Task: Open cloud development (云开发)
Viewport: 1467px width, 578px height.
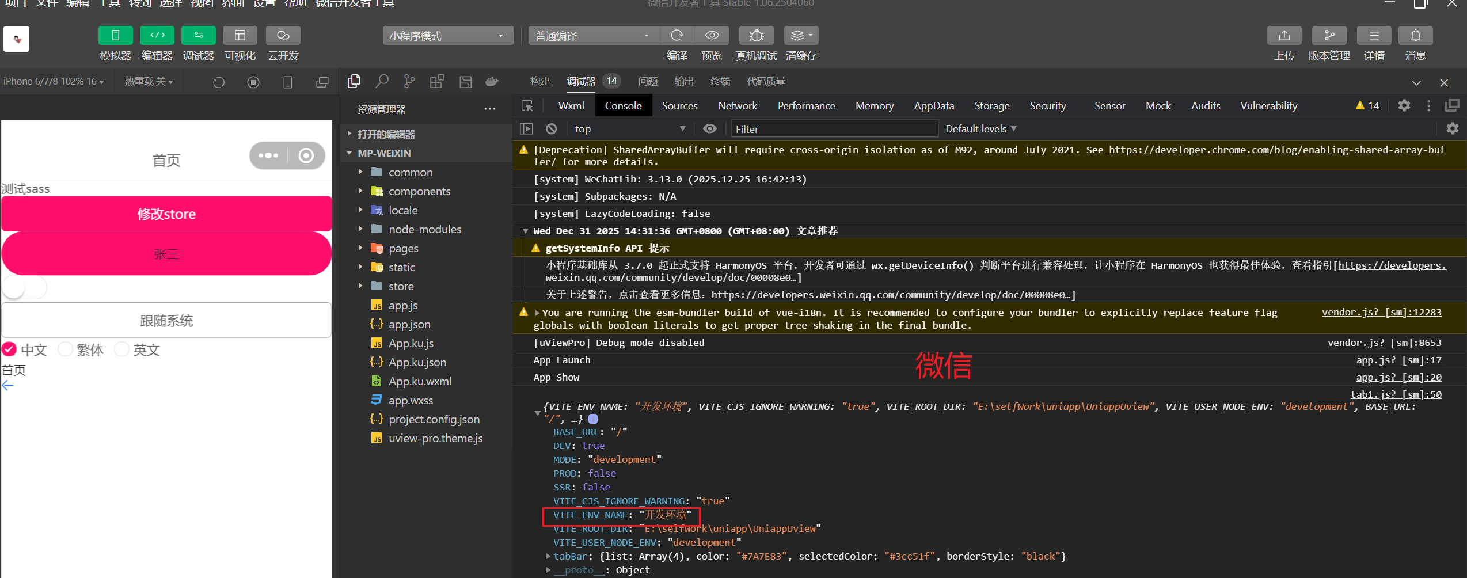Action: (283, 36)
